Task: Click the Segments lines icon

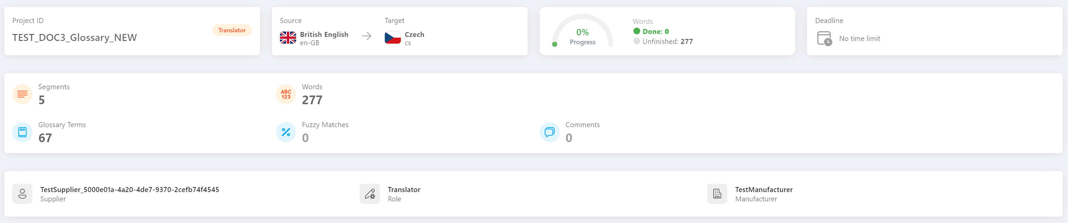Action: click(22, 94)
